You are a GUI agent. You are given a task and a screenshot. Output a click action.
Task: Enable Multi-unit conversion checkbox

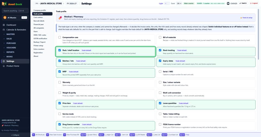tap(160, 93)
